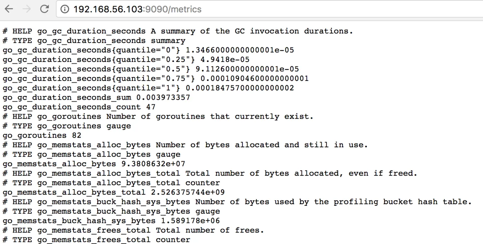Click the quantile="0.25" metric line
The height and width of the screenshot is (244, 483).
point(126,60)
